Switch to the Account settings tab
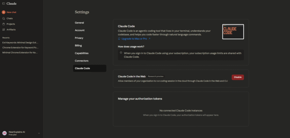 (x=80, y=30)
